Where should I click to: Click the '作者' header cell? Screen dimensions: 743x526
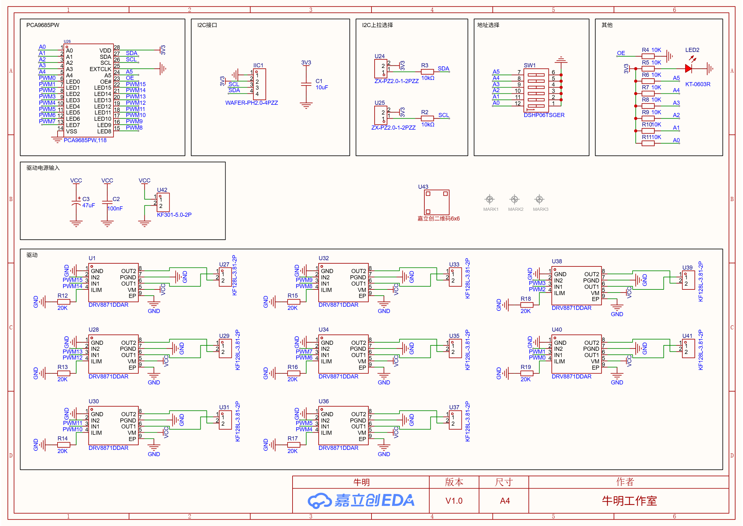point(628,482)
